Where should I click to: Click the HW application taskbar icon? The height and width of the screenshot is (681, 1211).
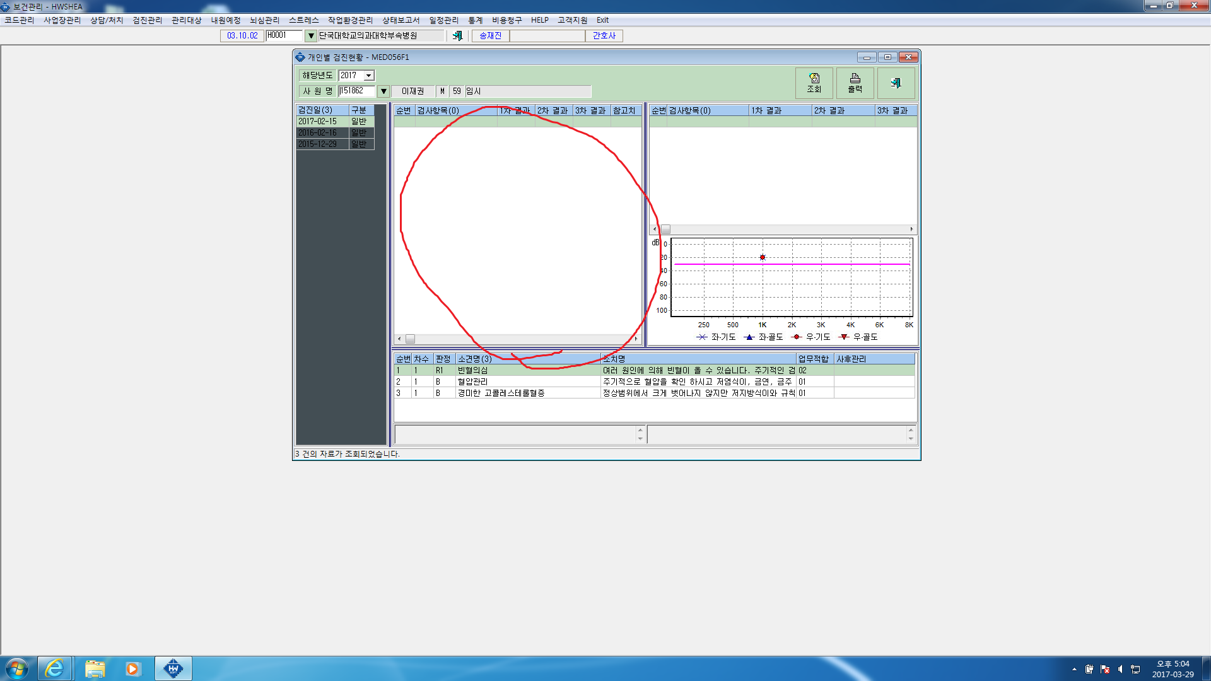tap(173, 668)
